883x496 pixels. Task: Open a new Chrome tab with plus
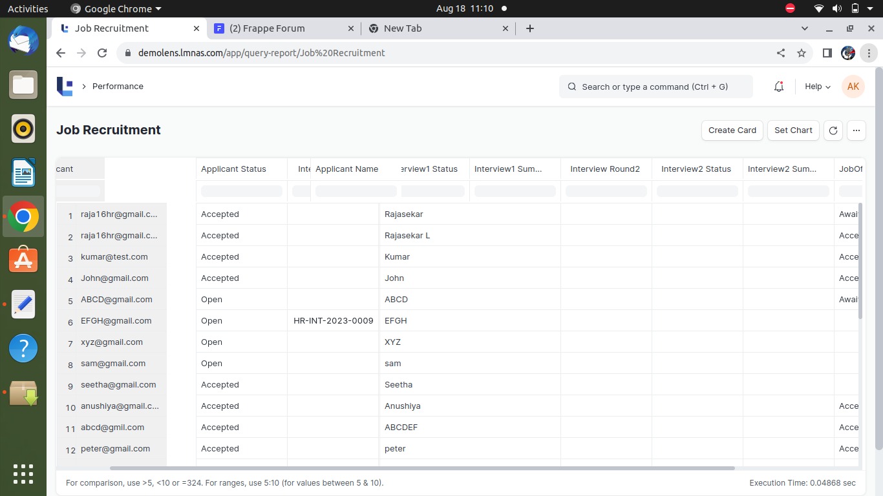530,28
